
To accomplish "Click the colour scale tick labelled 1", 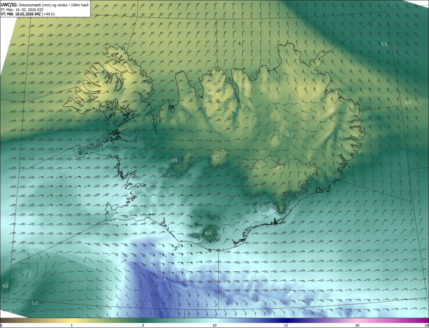I will [x=72, y=325].
